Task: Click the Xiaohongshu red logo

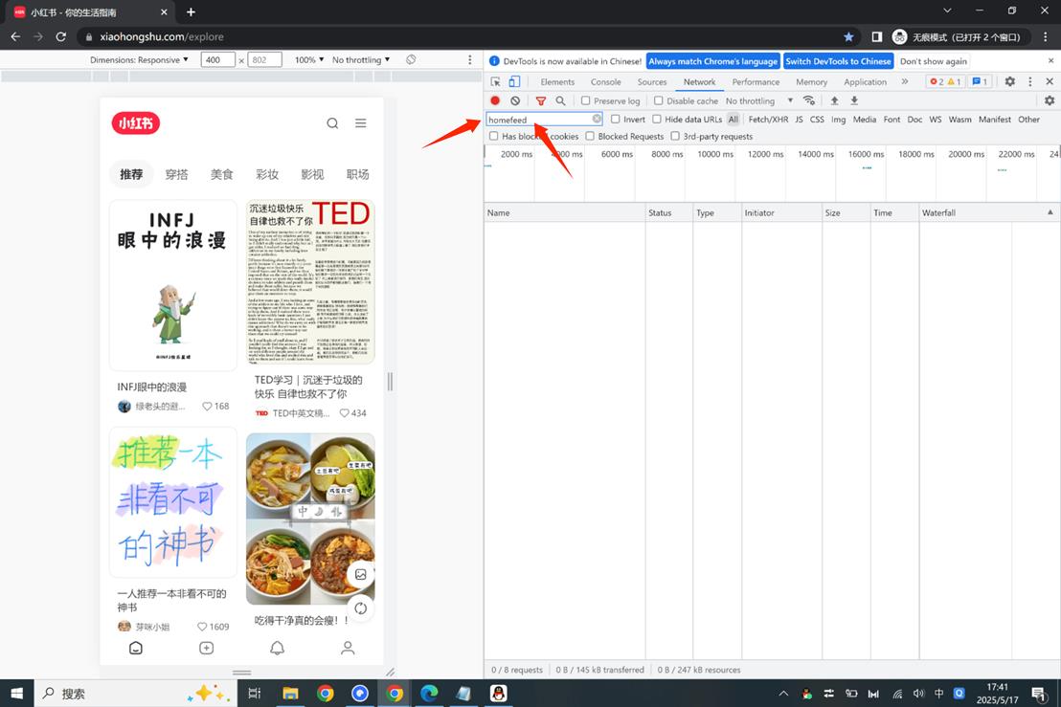Action: pyautogui.click(x=135, y=123)
